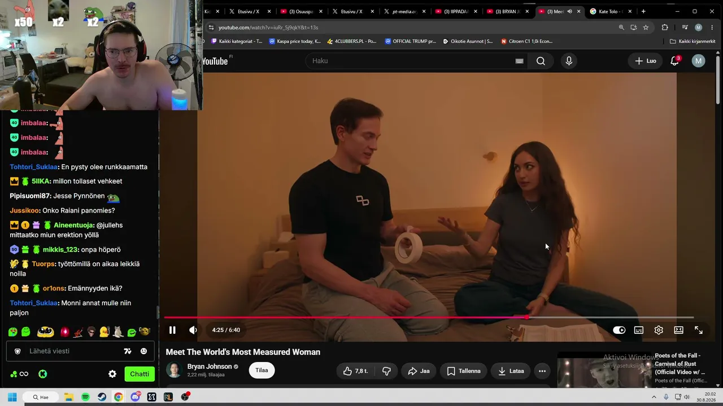Open the Citroen C1 bookmark

click(527, 41)
